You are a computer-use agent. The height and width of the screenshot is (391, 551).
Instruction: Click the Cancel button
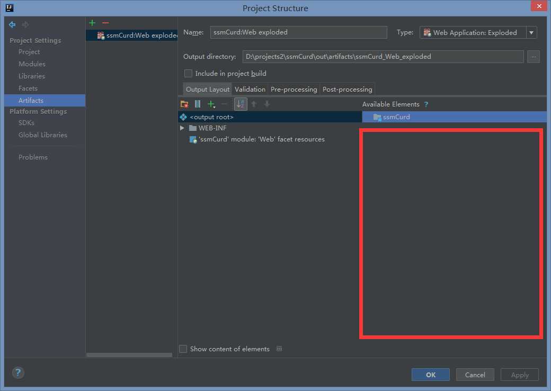475,375
